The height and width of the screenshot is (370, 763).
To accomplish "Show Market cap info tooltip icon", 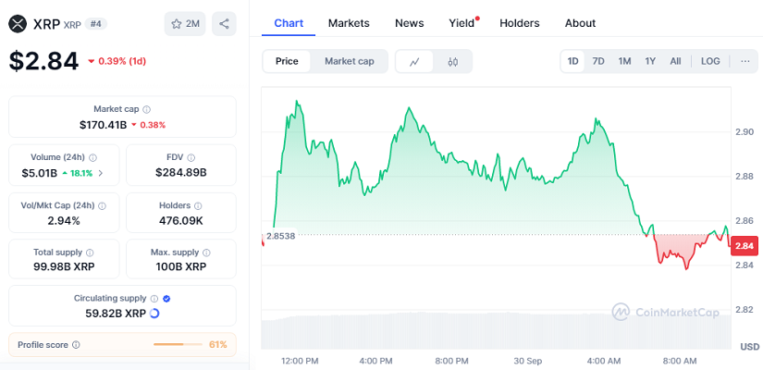I will click(x=146, y=109).
